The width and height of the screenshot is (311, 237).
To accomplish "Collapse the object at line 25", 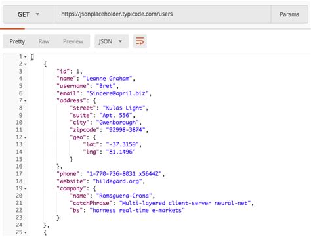I will pyautogui.click(x=26, y=232).
